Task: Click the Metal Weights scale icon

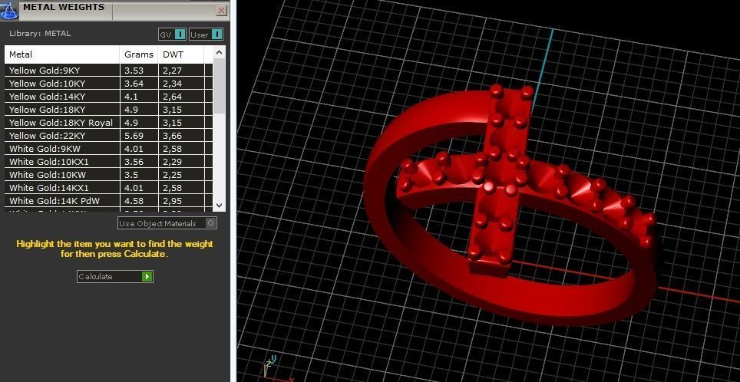Action: click(8, 9)
